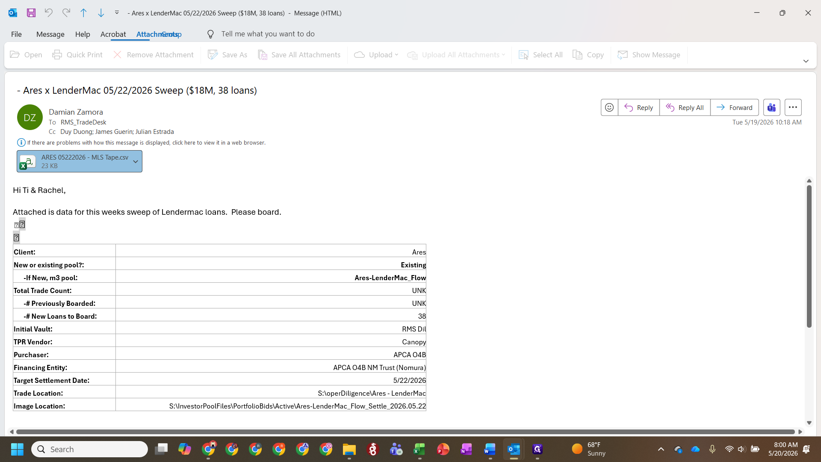Click the DZ sender avatar
Screen dimensions: 821x462
tap(30, 117)
